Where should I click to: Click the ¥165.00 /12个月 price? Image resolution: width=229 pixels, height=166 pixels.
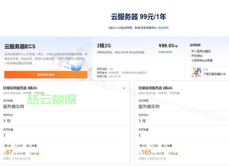click(151, 153)
